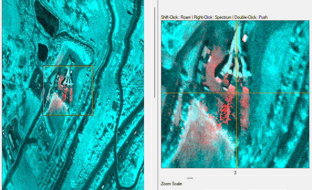Click the Zoom Scale slider handle
Viewport: 312px width, 190px height.
pyautogui.click(x=190, y=178)
